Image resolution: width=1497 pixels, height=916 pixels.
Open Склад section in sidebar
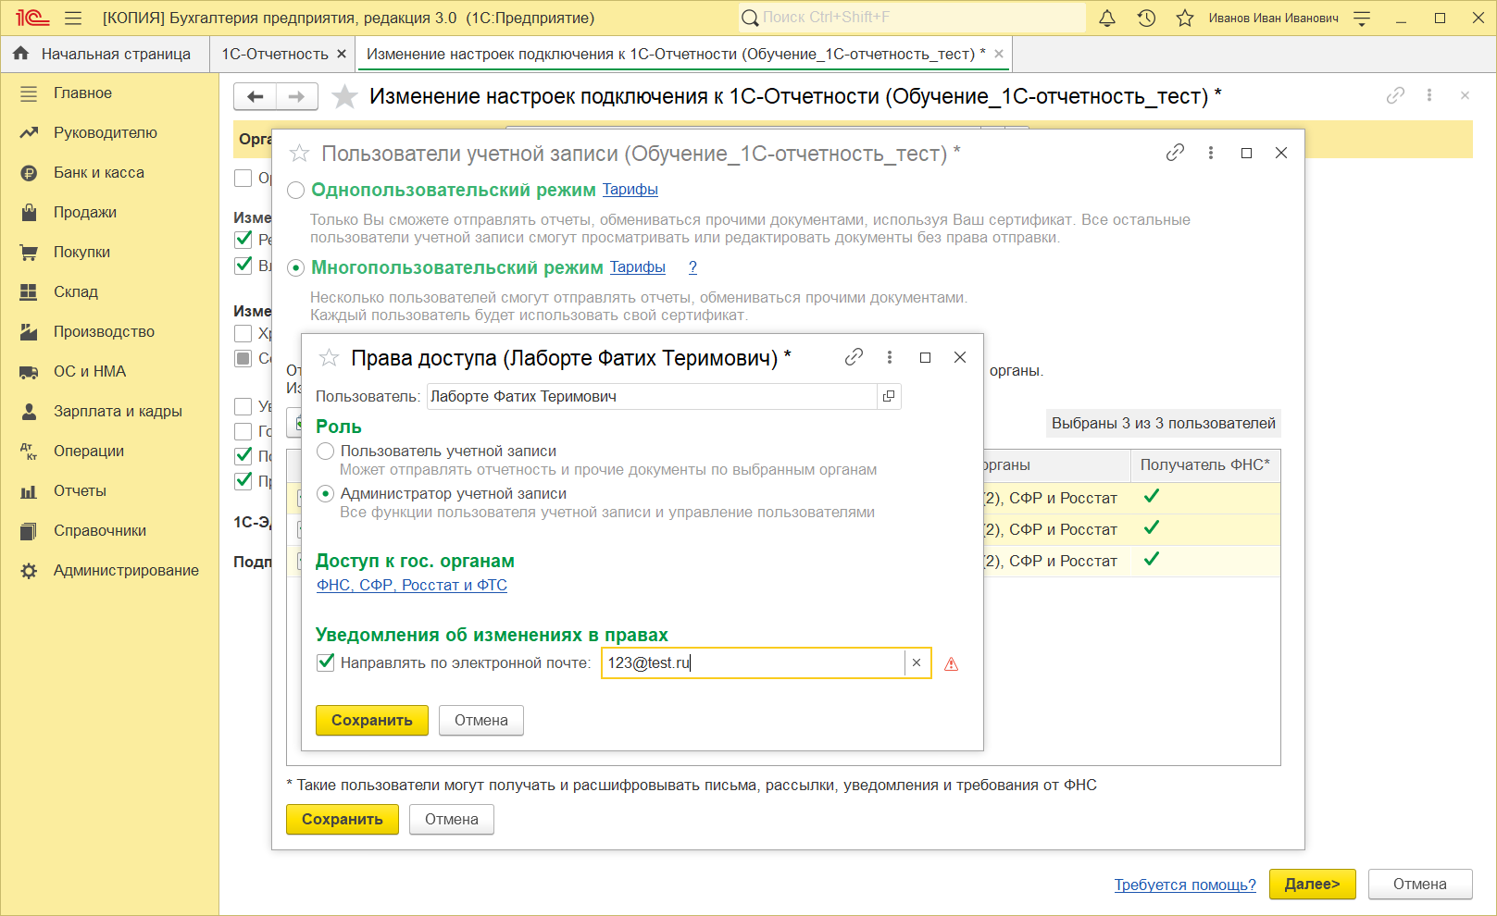(x=109, y=292)
